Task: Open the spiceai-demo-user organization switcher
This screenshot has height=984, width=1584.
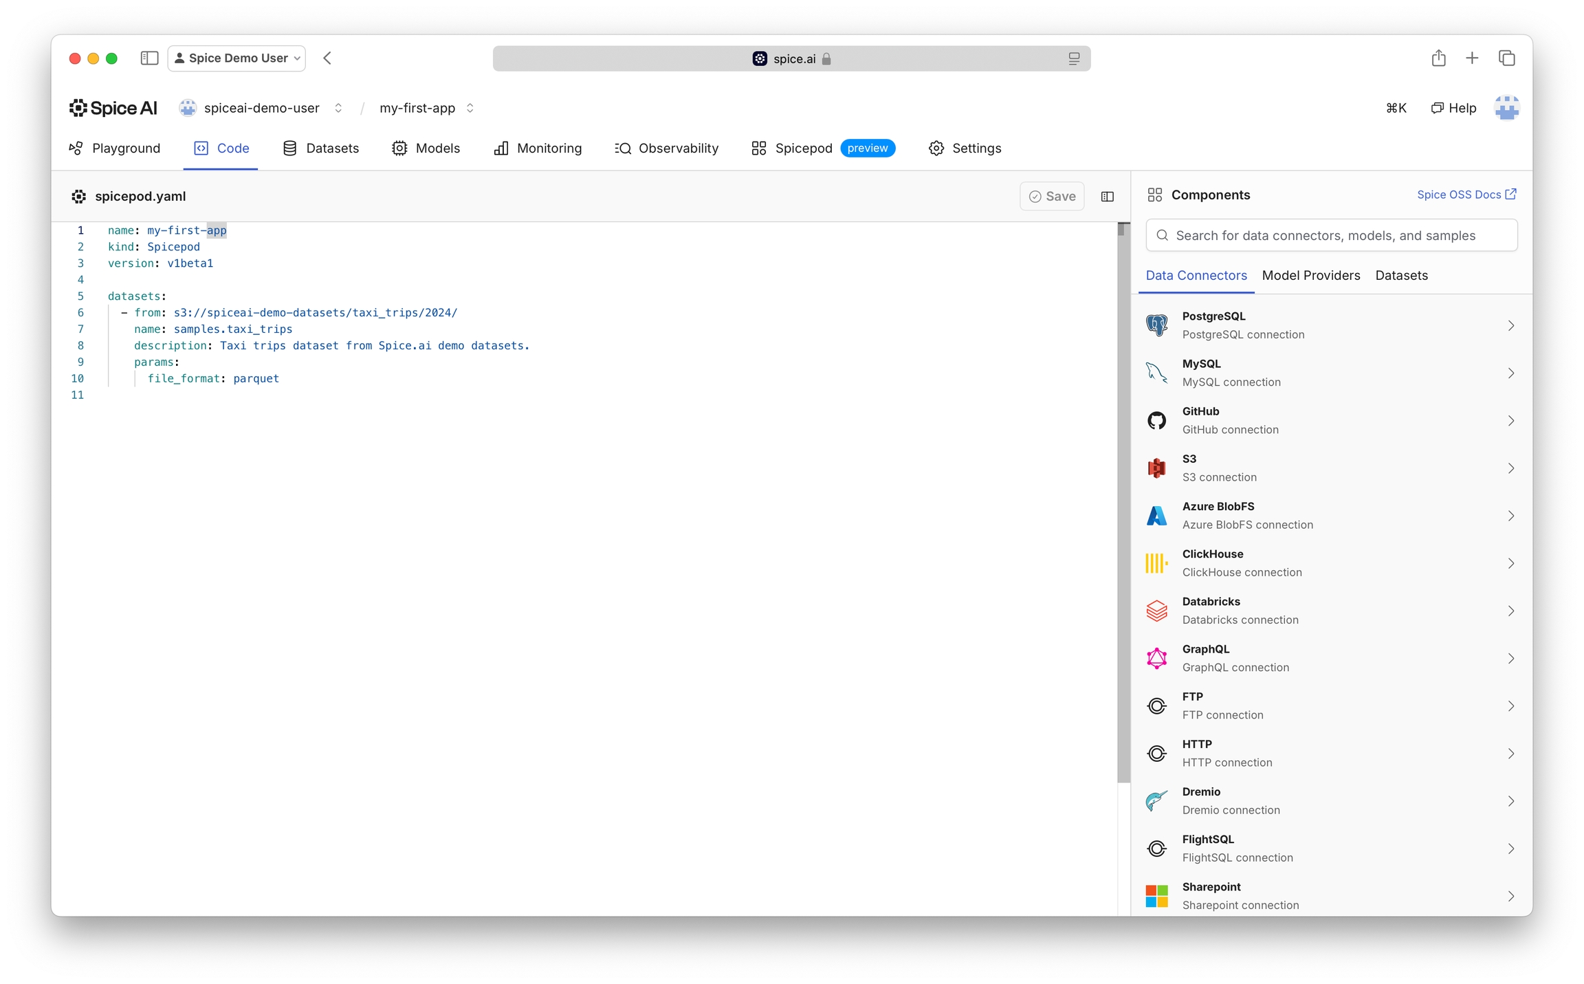Action: tap(338, 108)
